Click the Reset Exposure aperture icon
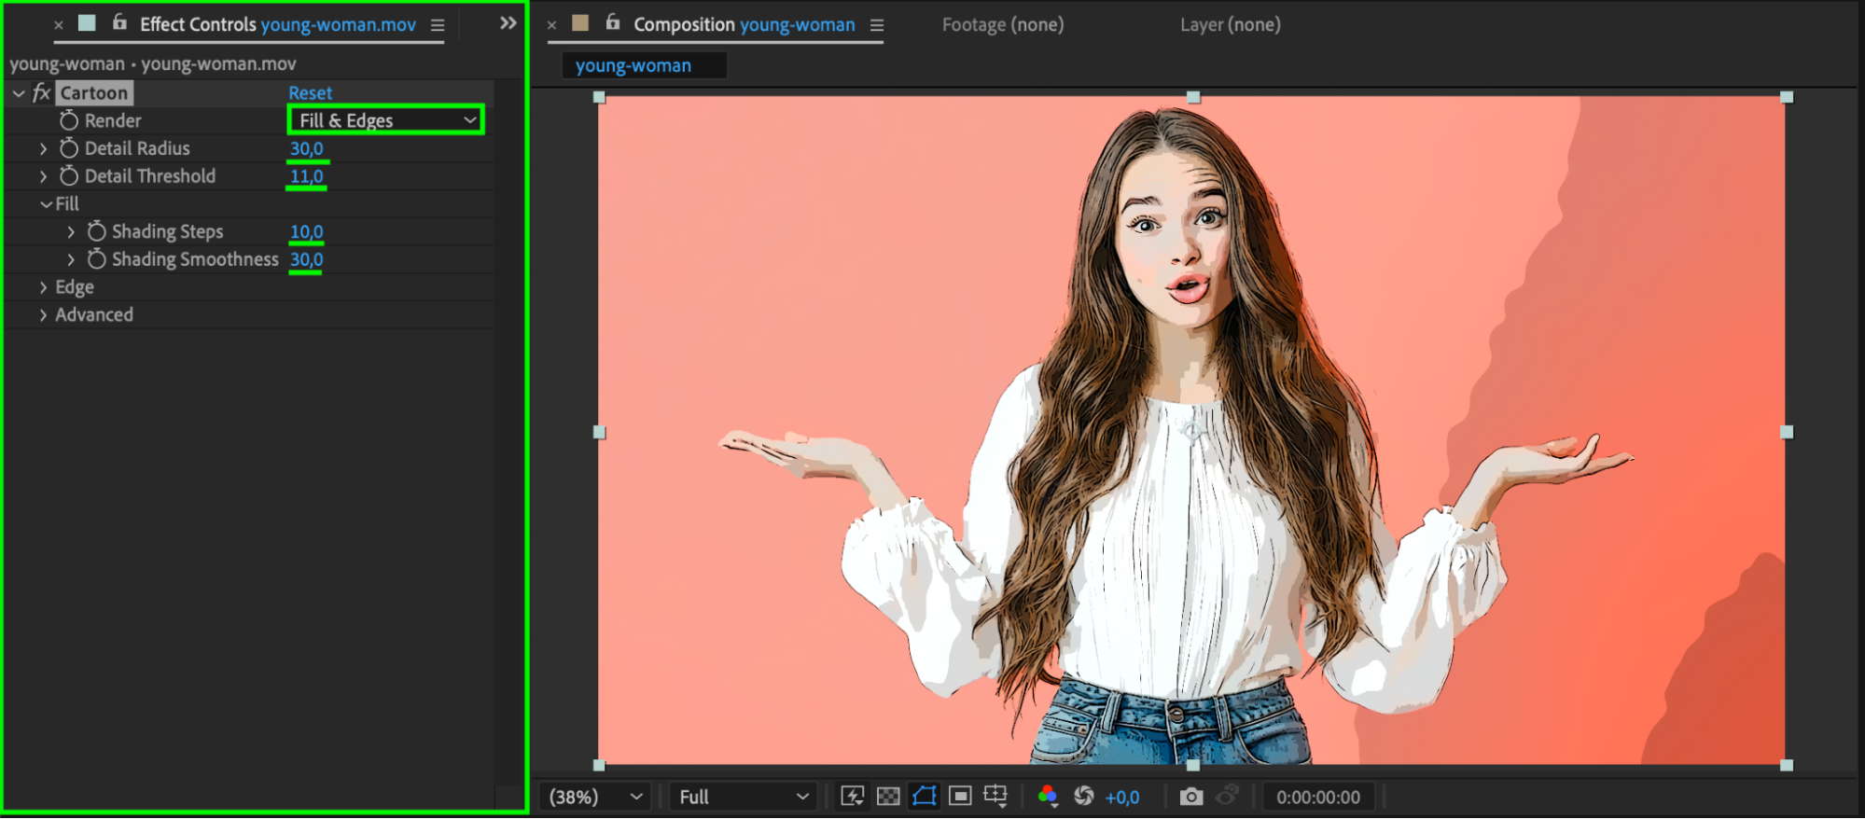This screenshot has width=1865, height=819. point(1083,796)
